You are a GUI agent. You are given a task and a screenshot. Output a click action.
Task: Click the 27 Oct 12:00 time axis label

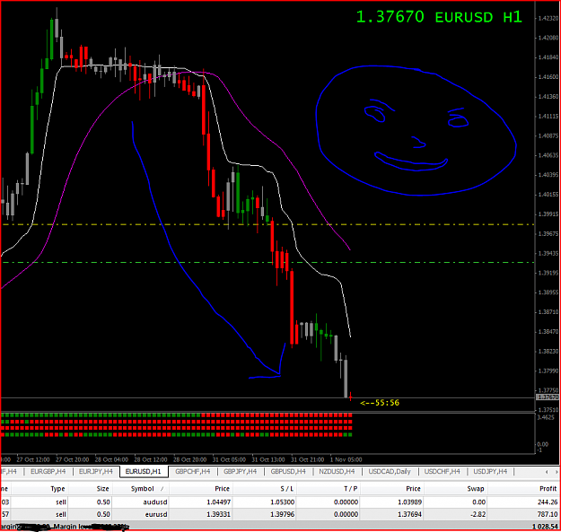point(33,459)
